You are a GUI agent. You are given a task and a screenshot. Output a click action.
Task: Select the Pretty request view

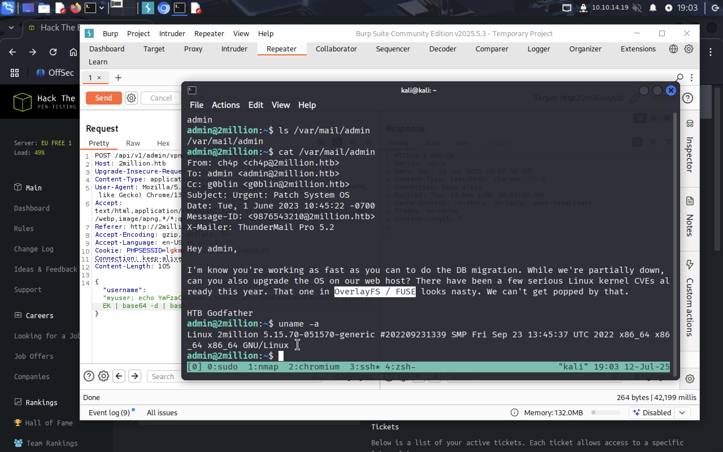(x=99, y=143)
